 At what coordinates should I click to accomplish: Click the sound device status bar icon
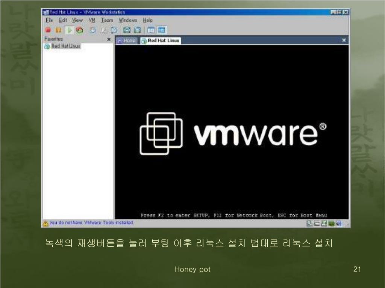pyautogui.click(x=339, y=223)
